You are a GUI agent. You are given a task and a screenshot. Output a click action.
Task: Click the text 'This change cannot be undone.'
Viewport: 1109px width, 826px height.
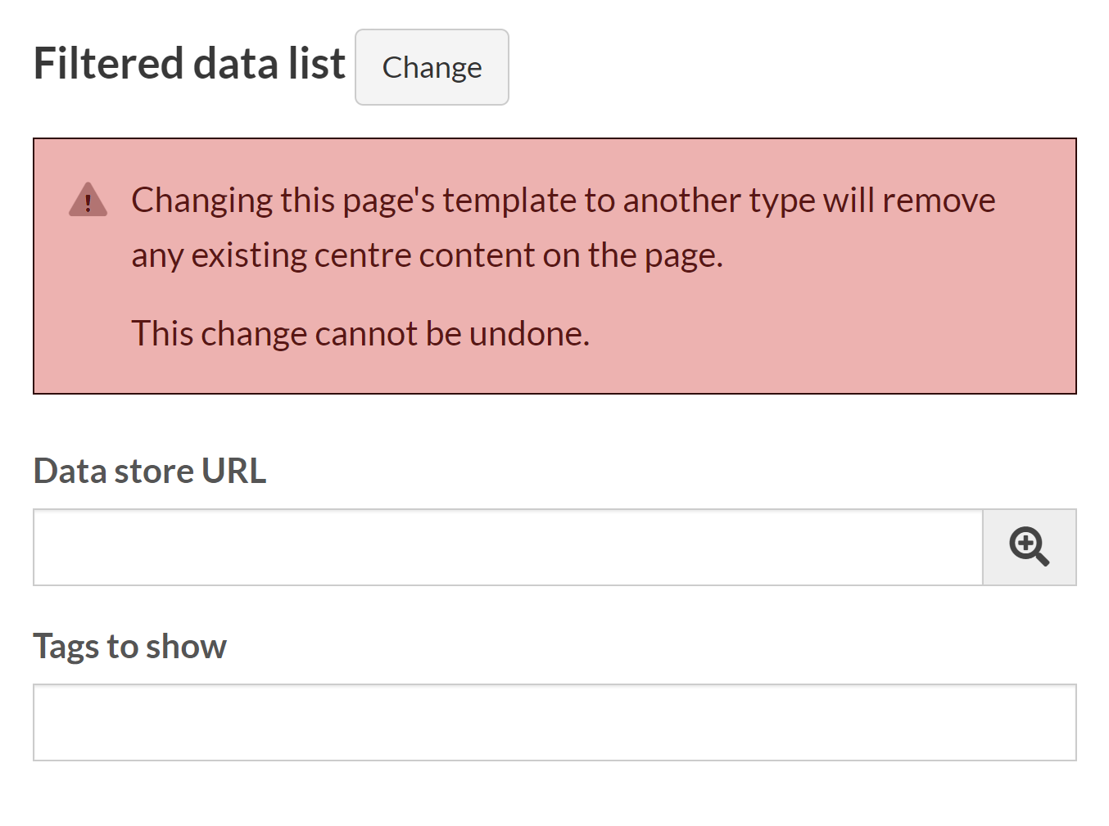tap(360, 333)
